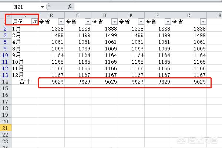This screenshot has width=222, height=148.
Task: Open filter dropdown in column G header cell
Action: pos(203,22)
